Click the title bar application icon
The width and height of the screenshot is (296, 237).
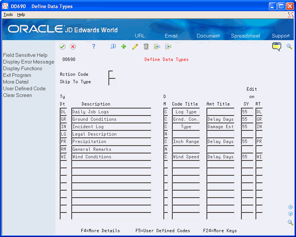tap(5, 6)
